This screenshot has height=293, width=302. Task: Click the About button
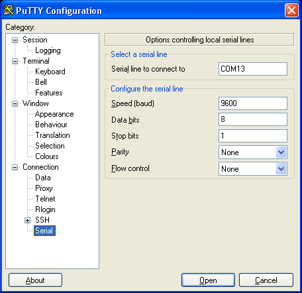tap(35, 280)
